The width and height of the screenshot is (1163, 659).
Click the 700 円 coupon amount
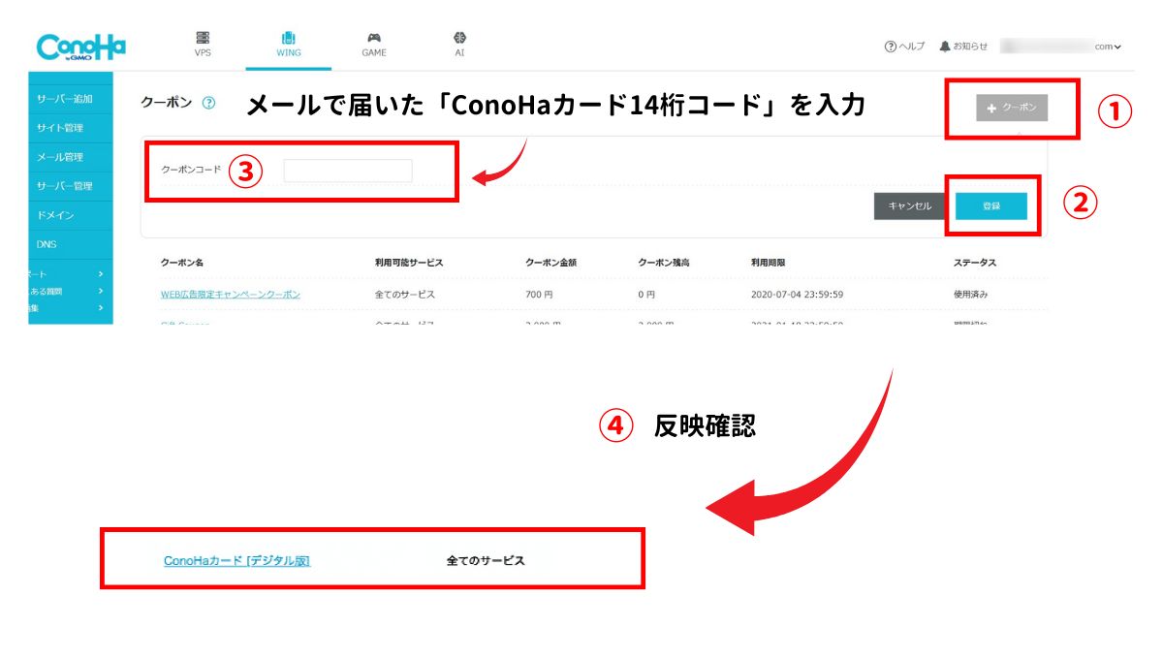coord(538,294)
